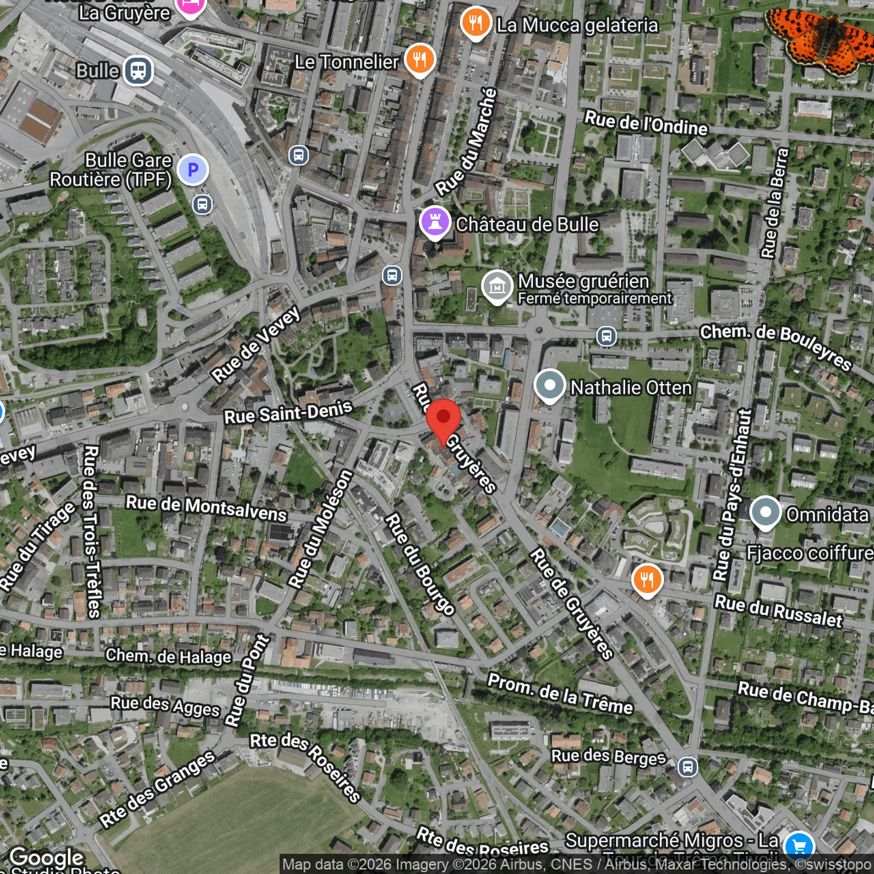Click the Rue Saint-Denis street label
874x874 pixels.
tap(288, 413)
